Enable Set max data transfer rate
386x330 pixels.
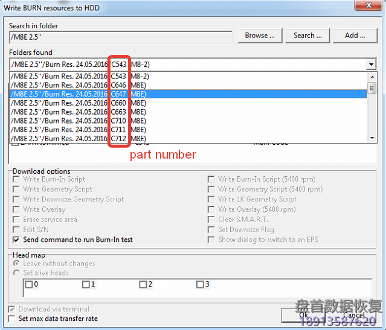coord(13,319)
